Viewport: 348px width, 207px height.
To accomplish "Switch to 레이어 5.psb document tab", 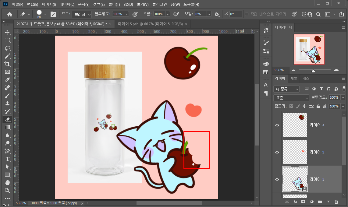I will click(150, 24).
